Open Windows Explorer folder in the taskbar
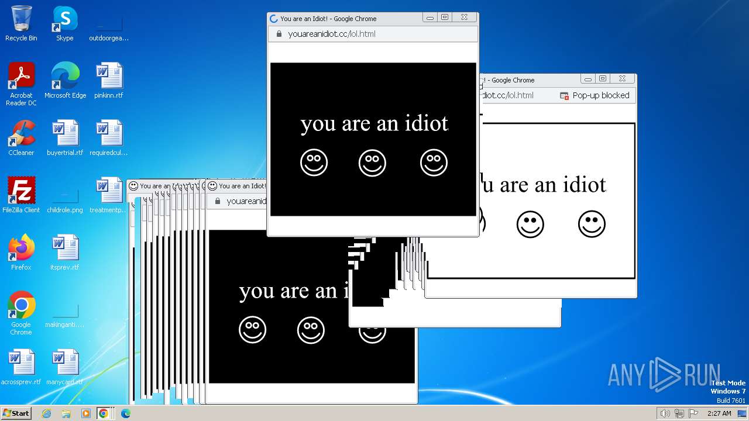749x421 pixels. pos(66,413)
